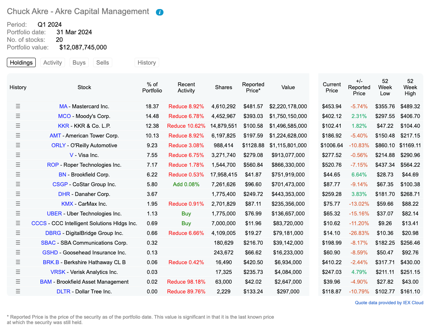Open the SBAC ticker link
The image size is (441, 332).
(x=48, y=243)
